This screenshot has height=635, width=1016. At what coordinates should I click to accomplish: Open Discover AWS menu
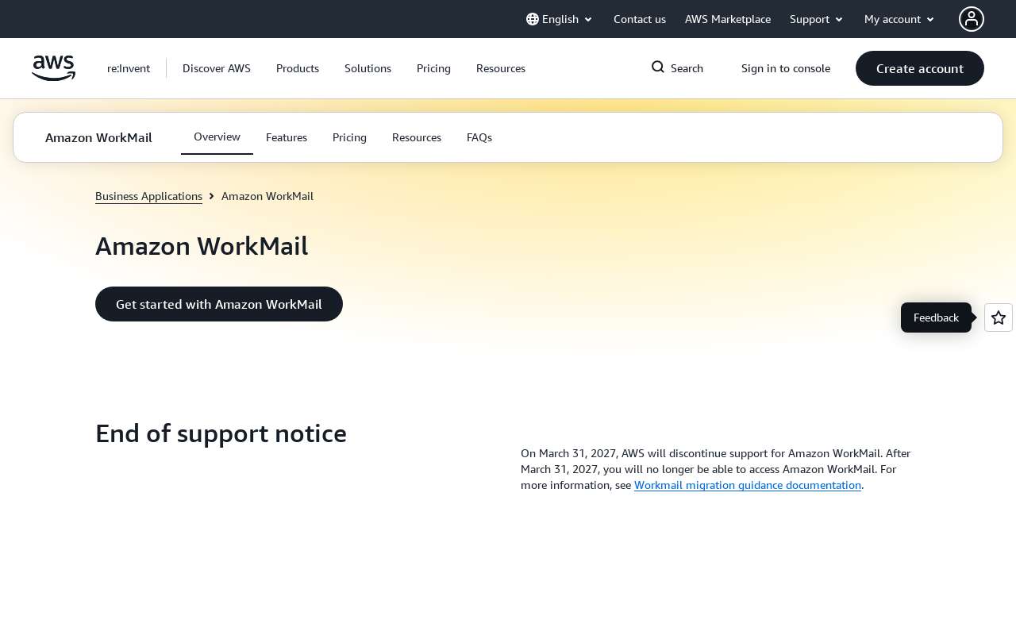point(217,68)
